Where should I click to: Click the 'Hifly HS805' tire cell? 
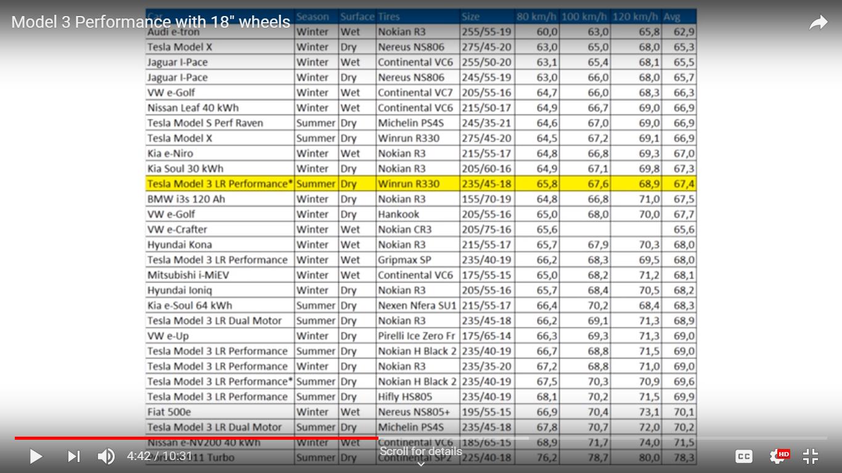[x=418, y=397]
